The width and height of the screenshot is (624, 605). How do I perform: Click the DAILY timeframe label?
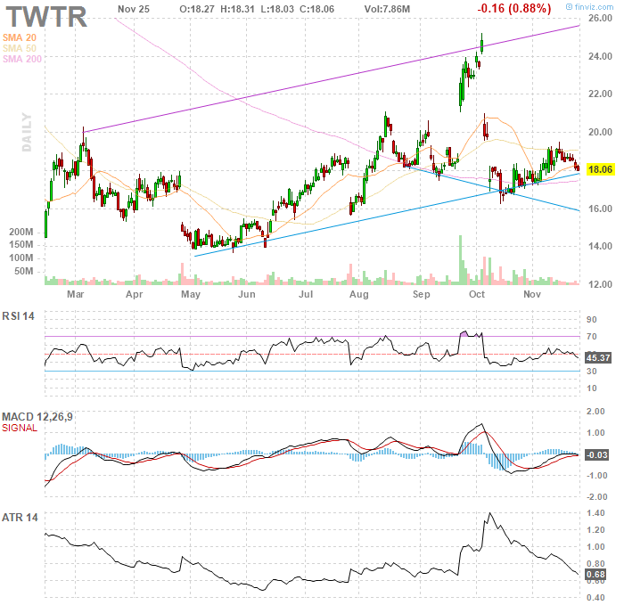27,132
